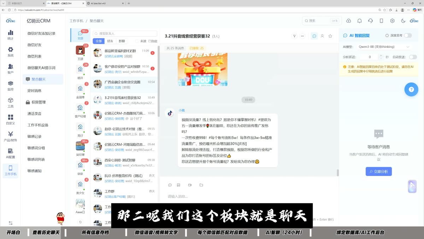Select the 杨洋 WeChat account
The image size is (424, 239).
click(x=80, y=71)
